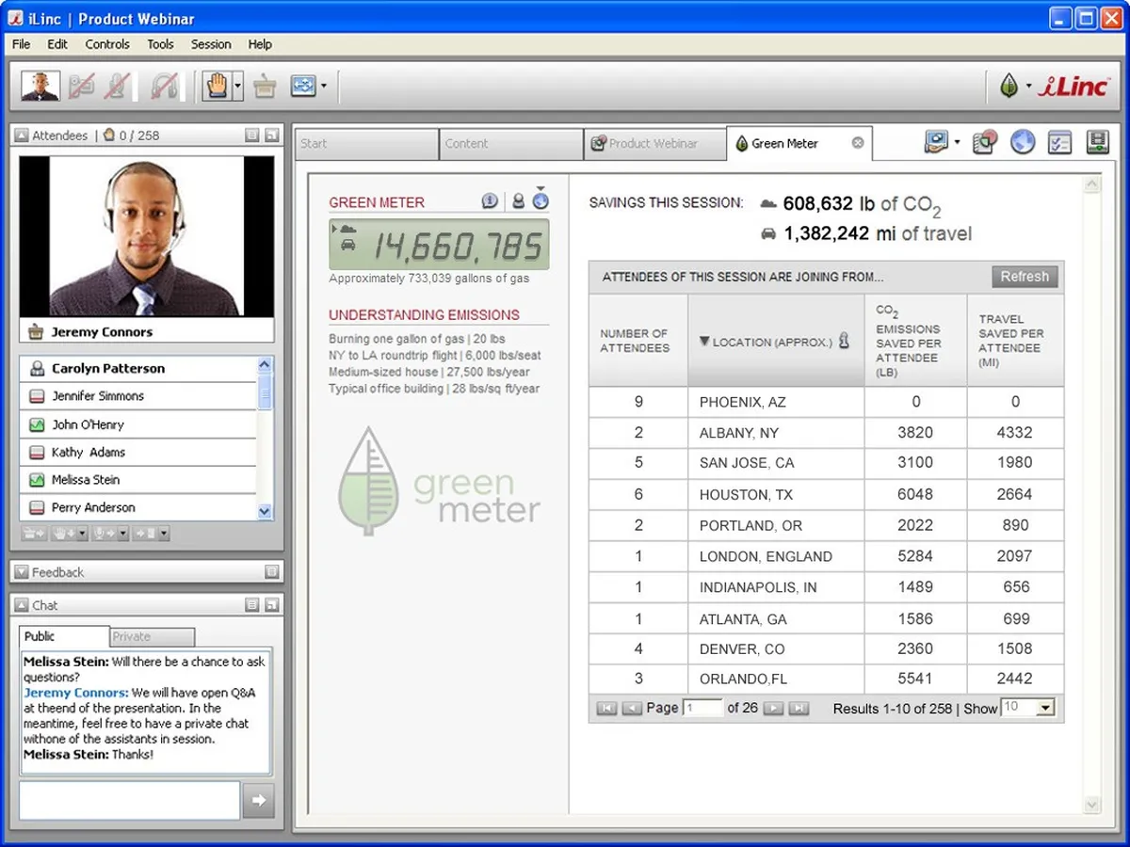Click the Green Meter single person icon
1130x847 pixels.
[x=518, y=200]
